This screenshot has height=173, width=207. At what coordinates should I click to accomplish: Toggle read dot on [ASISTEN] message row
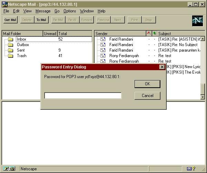coord(155,39)
